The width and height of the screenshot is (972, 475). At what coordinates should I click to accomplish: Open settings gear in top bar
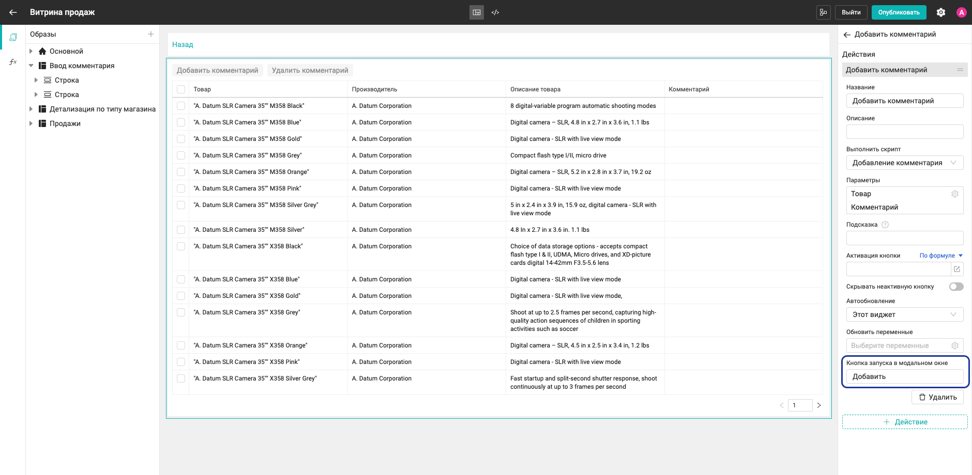941,12
